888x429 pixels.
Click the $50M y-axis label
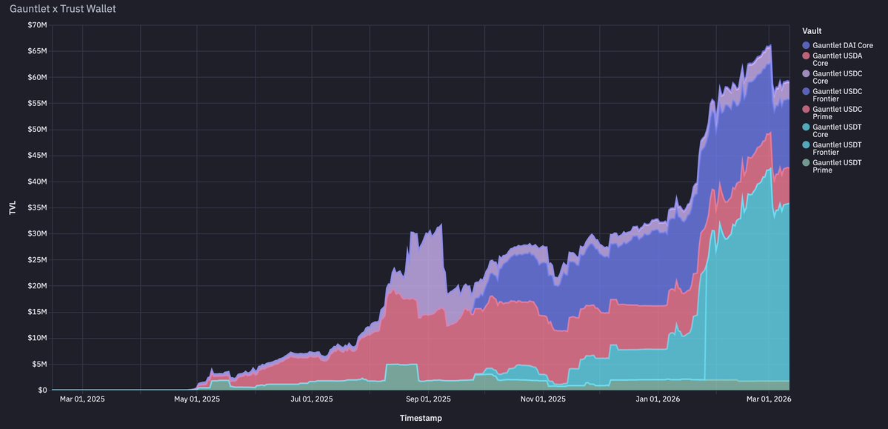pyautogui.click(x=37, y=129)
